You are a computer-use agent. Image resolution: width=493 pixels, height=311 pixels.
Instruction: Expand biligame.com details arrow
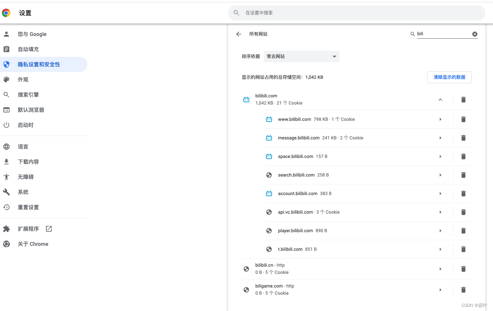click(x=440, y=290)
